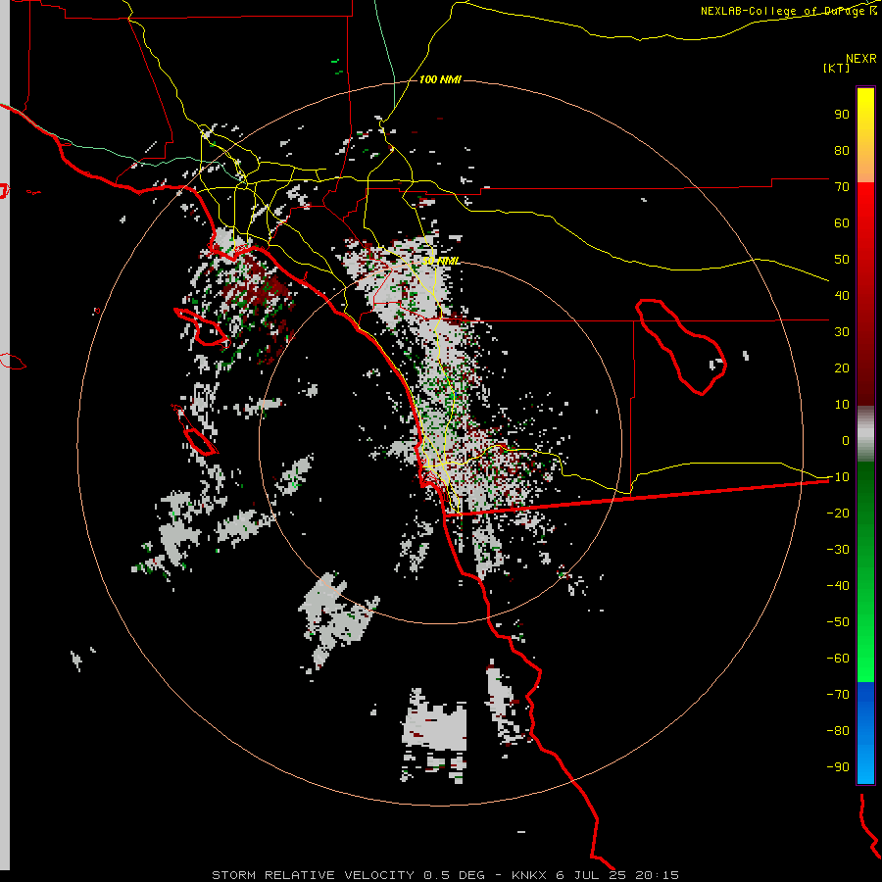Click the KNKX station identifier in caption
Screen dimensions: 882x882
click(x=529, y=875)
